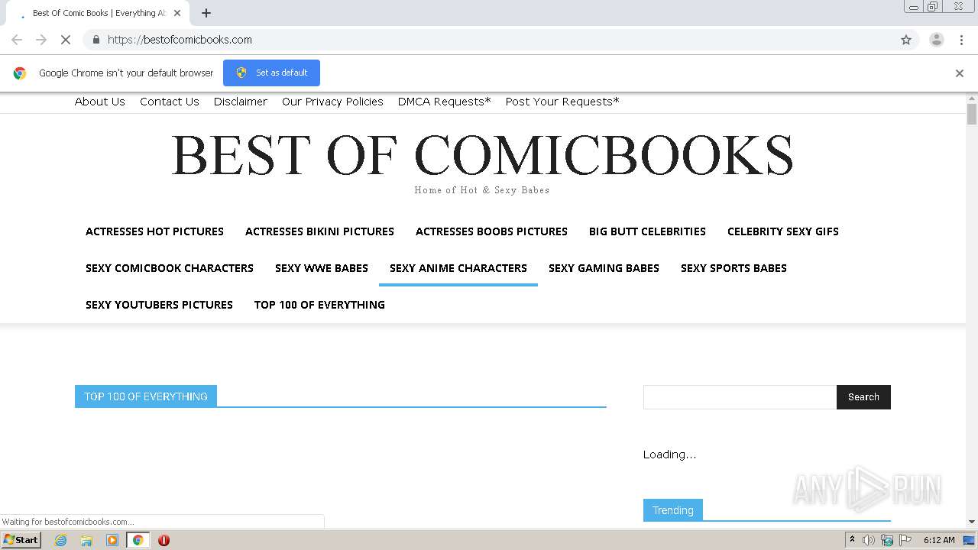Open the media player taskbar icon
The width and height of the screenshot is (978, 550).
112,540
